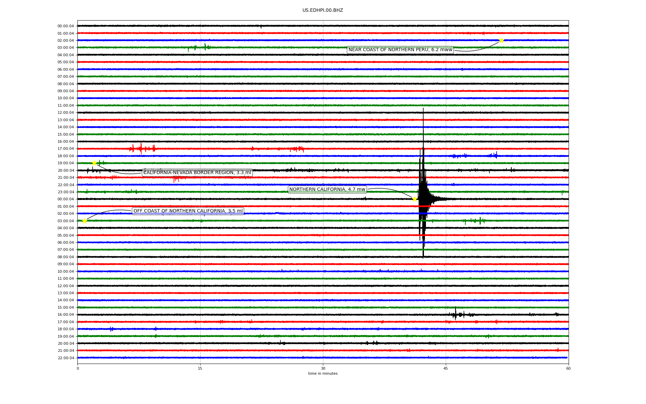
Task: Click the black seismic burst just past the 45-minute gridline
Action: point(456,314)
